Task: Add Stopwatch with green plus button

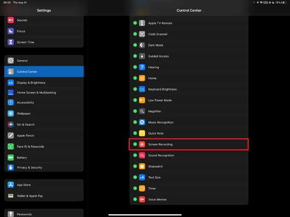Action: [135, 166]
